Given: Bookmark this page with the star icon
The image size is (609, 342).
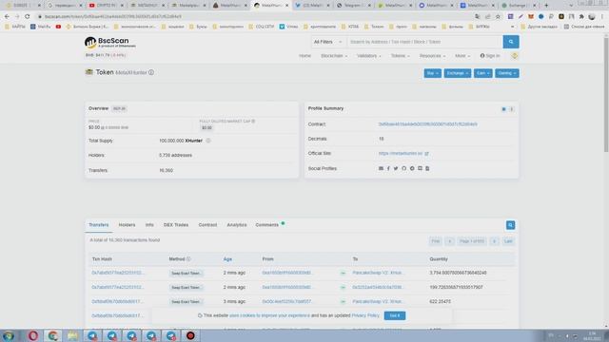Looking at the screenshot, I should click(498, 17).
